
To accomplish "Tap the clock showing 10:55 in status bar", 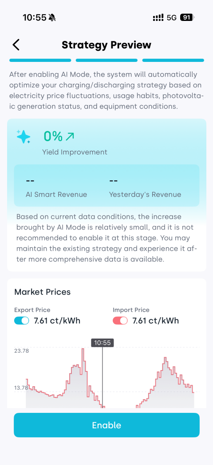I will (35, 18).
